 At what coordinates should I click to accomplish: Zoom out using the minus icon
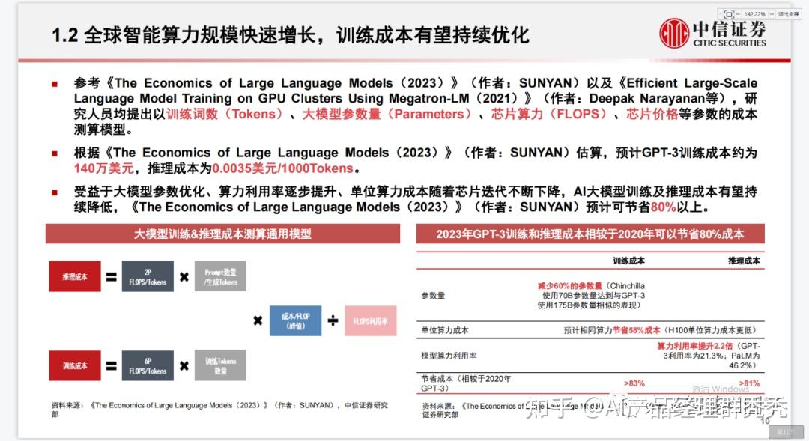[x=739, y=13]
